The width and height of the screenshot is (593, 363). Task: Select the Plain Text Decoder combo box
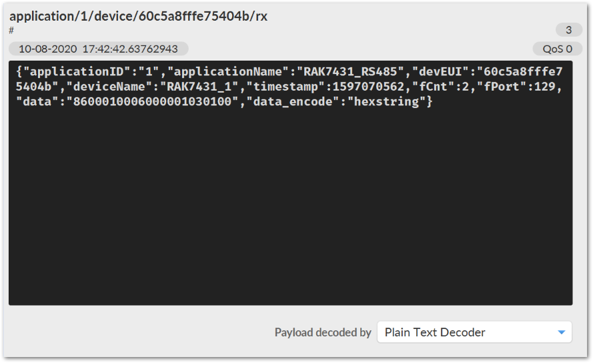point(474,332)
